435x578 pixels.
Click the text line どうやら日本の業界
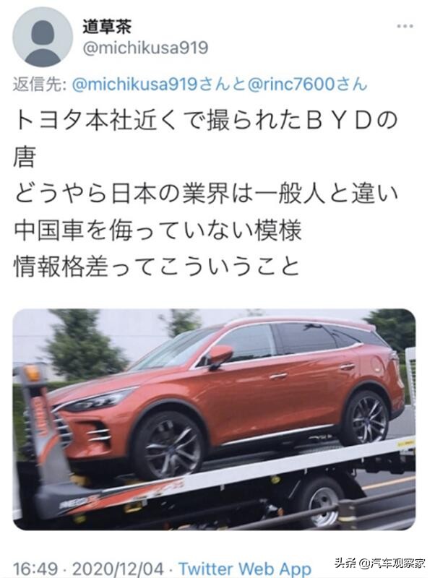[x=206, y=194]
